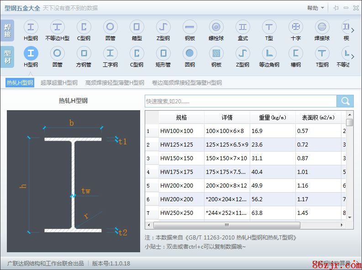Choose the 槽钢 channel steel icon
362x270 pixels.
point(295,56)
